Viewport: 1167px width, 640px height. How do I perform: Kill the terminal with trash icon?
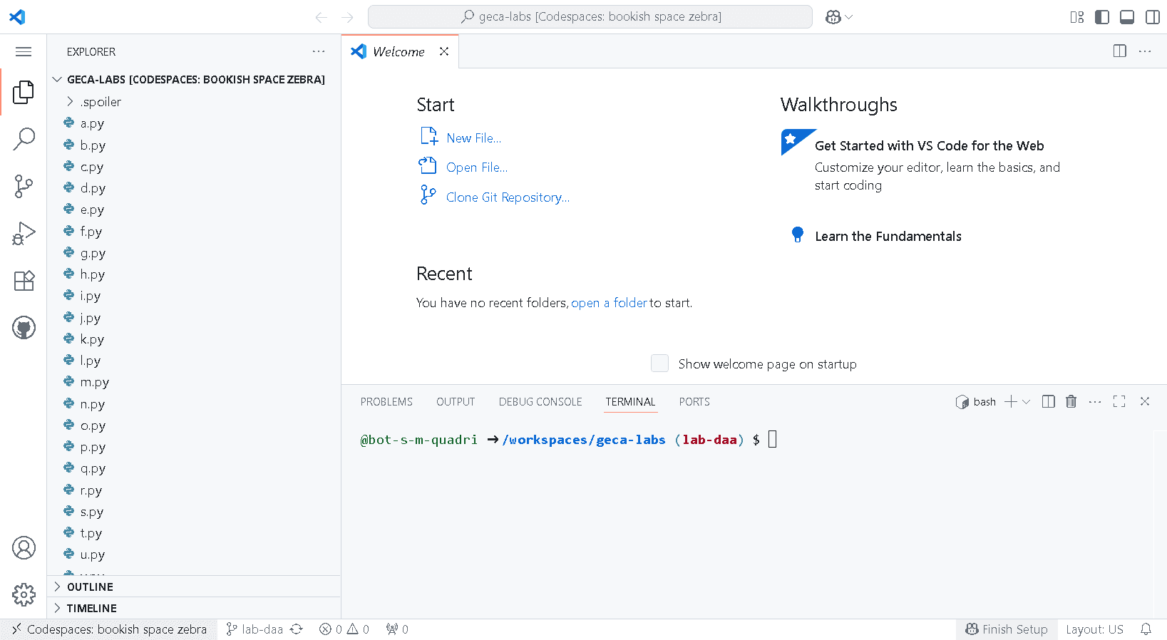[x=1071, y=401]
